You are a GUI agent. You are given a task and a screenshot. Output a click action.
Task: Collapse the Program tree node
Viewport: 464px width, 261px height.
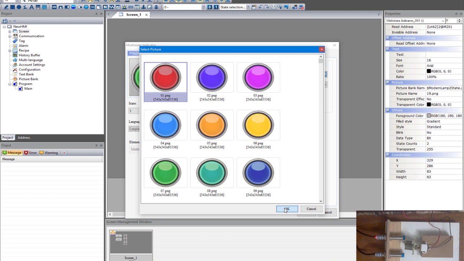coord(10,84)
